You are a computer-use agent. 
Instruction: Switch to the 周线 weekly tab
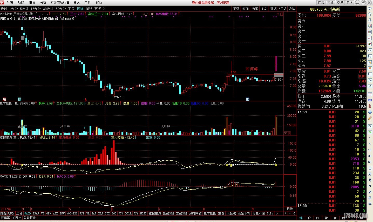(89, 9)
